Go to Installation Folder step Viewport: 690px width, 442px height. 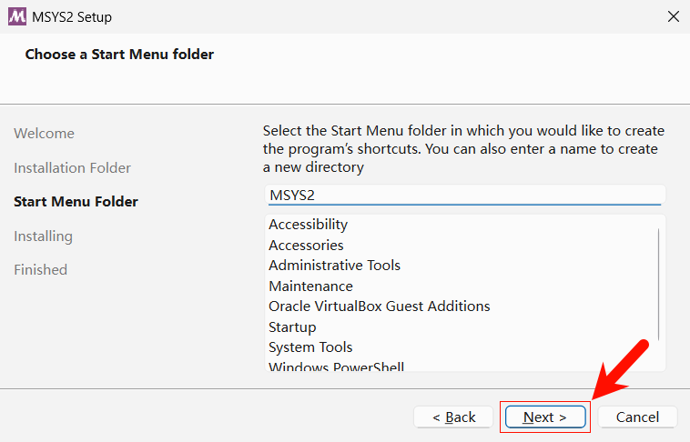[73, 168]
